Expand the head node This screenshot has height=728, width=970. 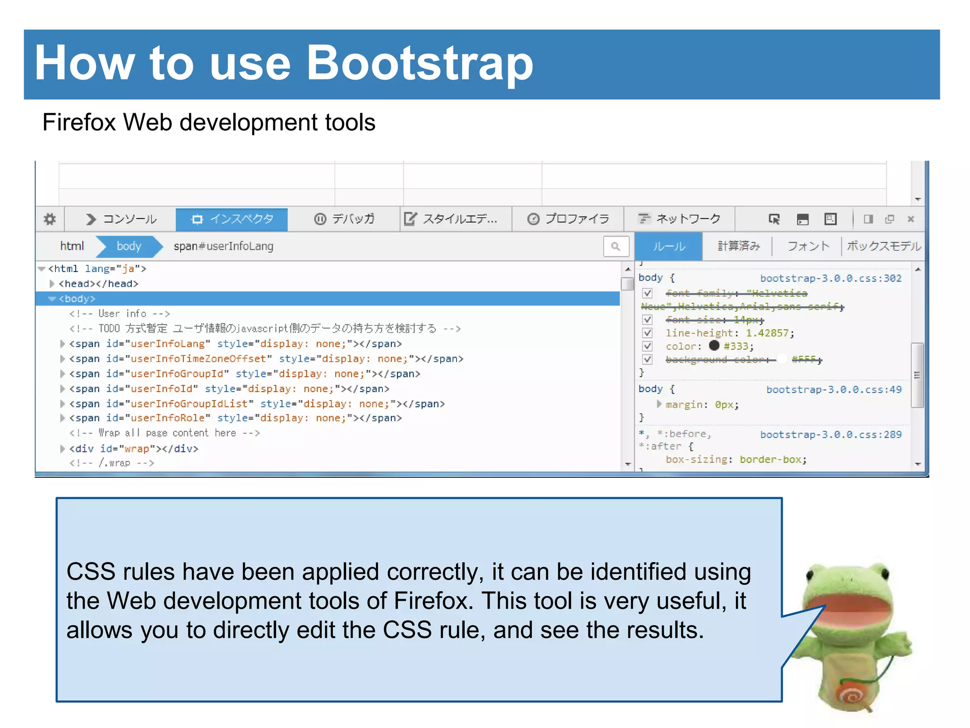click(x=52, y=284)
